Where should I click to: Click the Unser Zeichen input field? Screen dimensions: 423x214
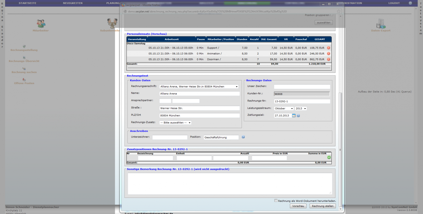[302, 87]
